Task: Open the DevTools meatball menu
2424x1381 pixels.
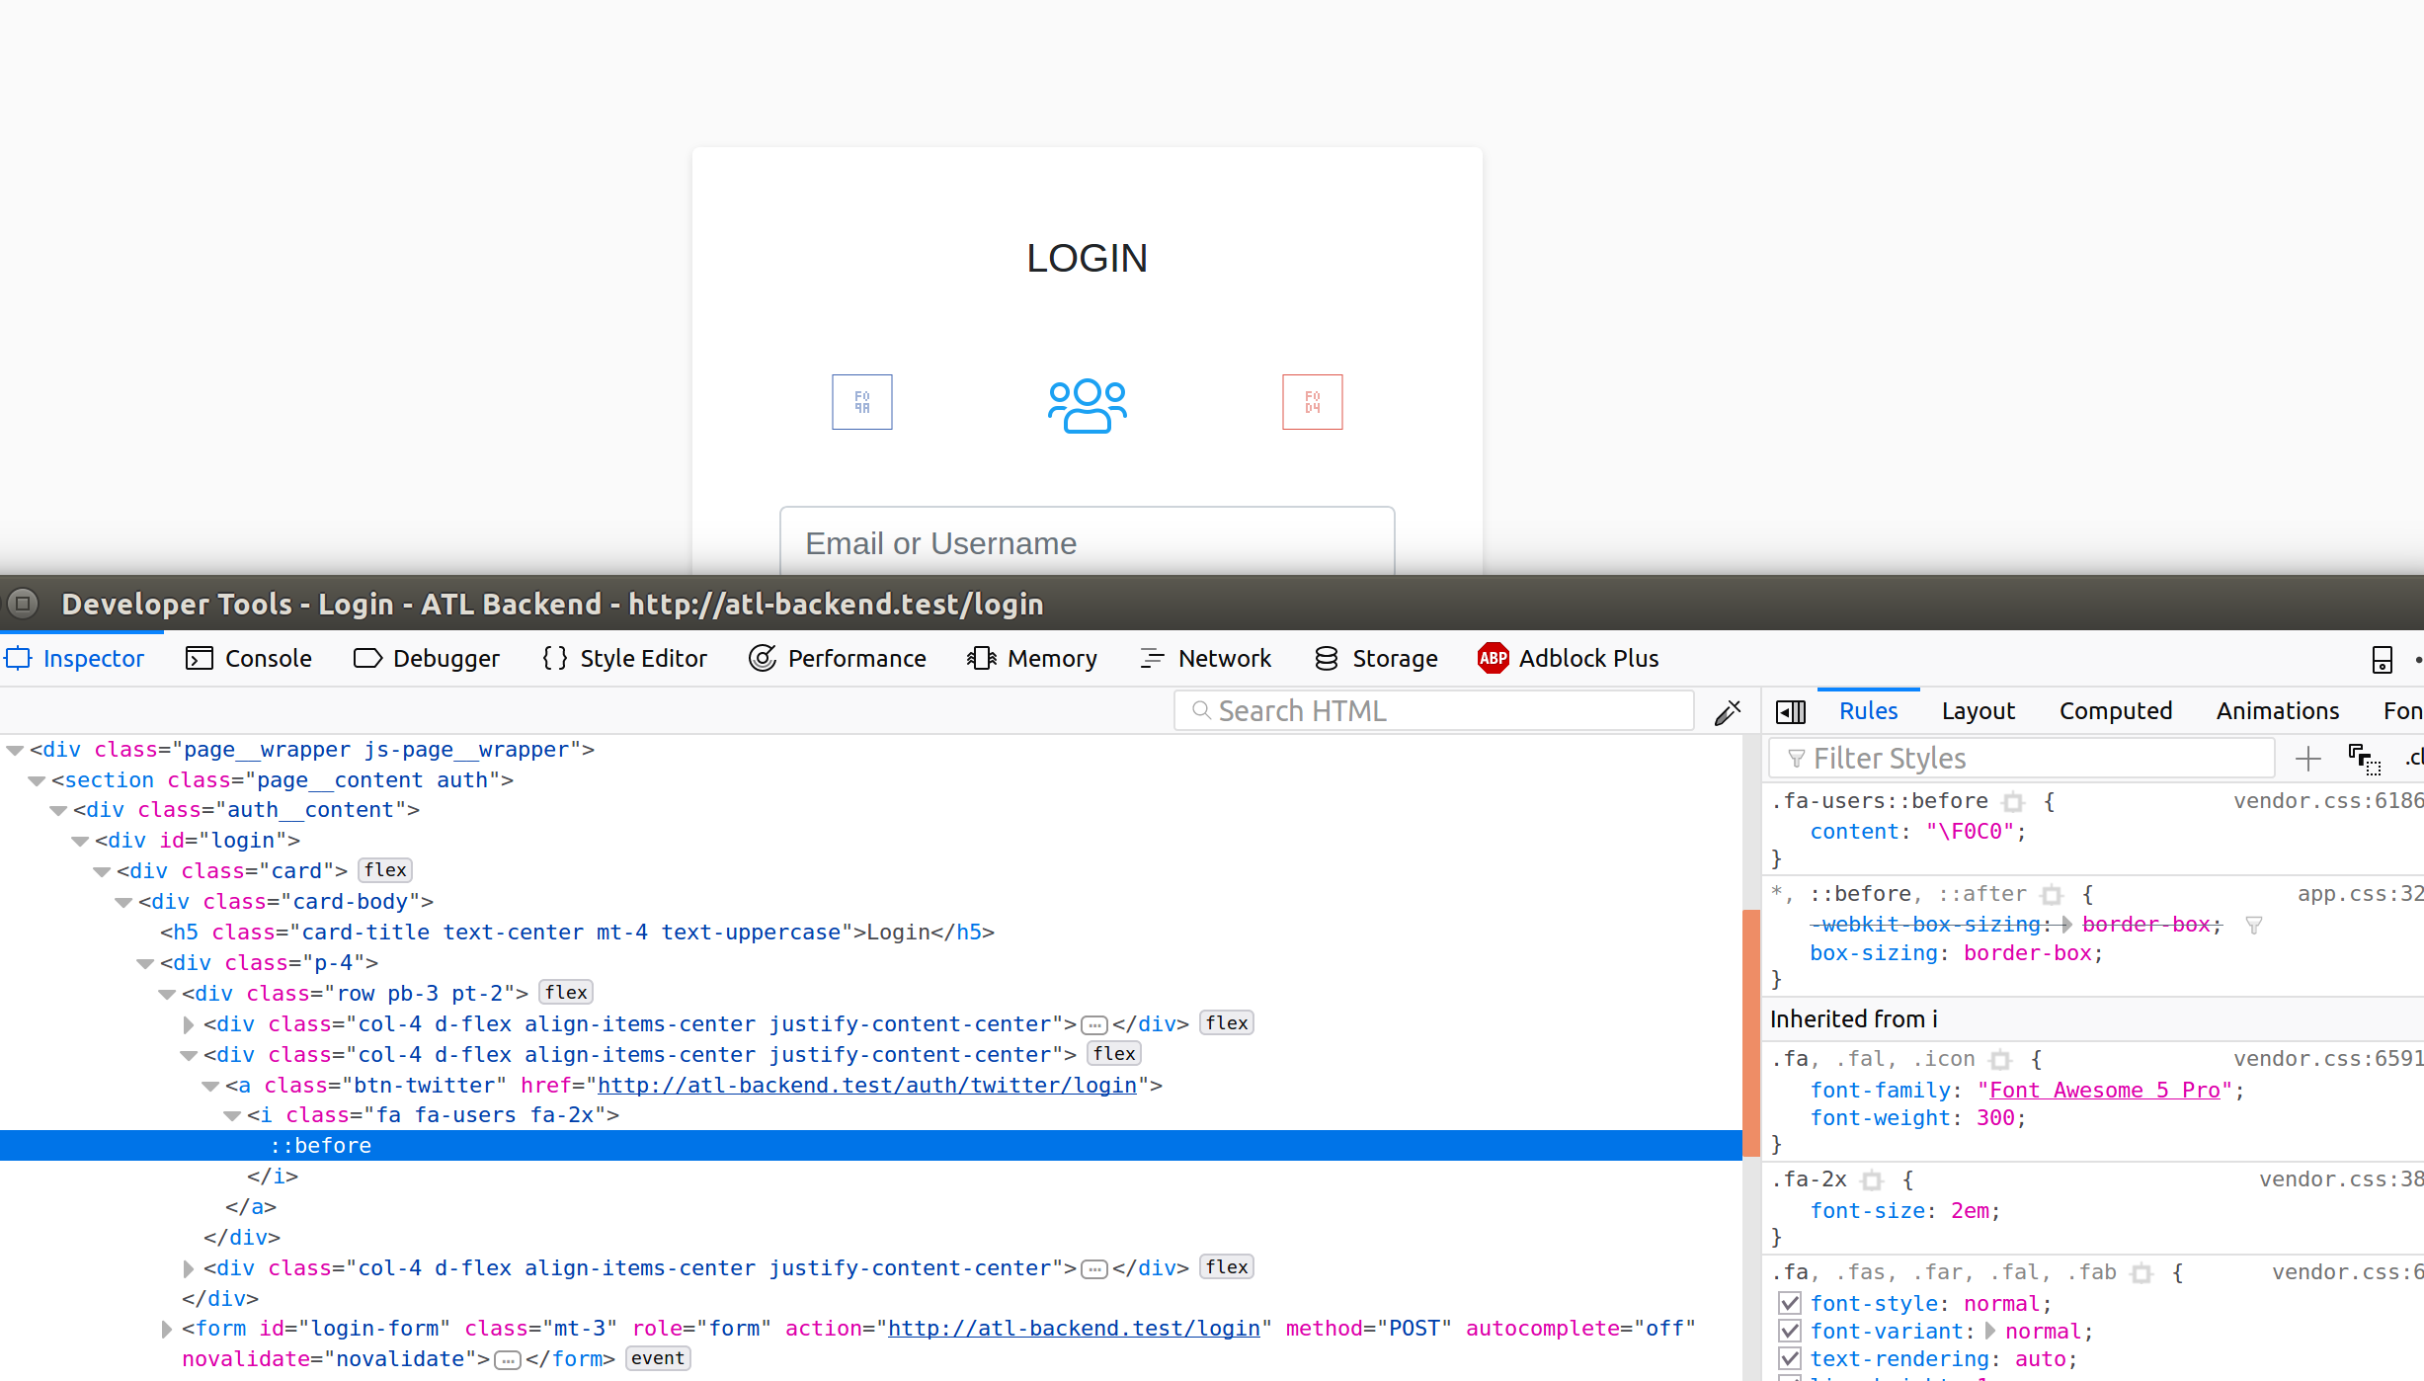Action: [x=2418, y=660]
